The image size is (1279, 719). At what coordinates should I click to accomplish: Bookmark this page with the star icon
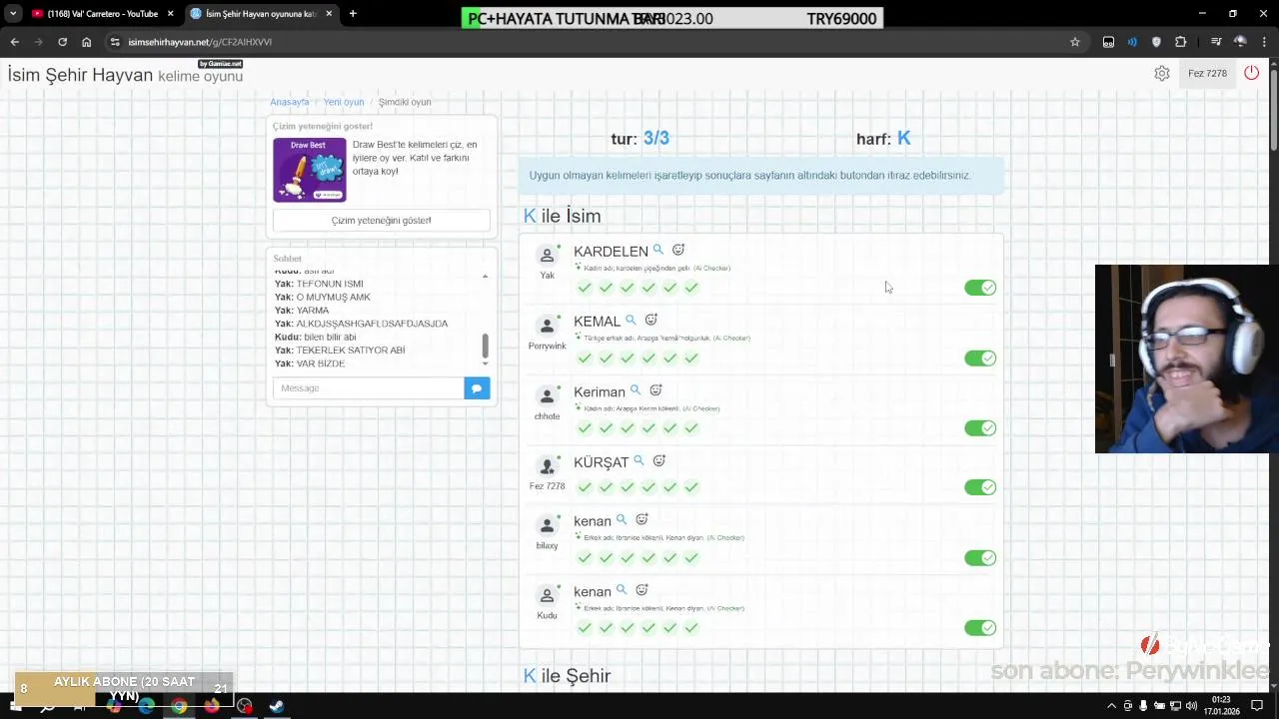pyautogui.click(x=1075, y=42)
